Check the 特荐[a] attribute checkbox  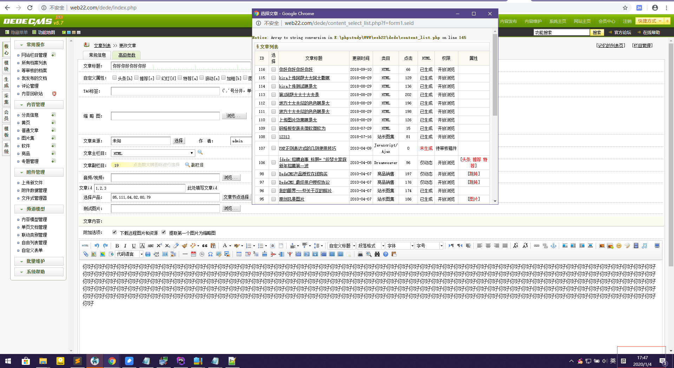click(180, 78)
